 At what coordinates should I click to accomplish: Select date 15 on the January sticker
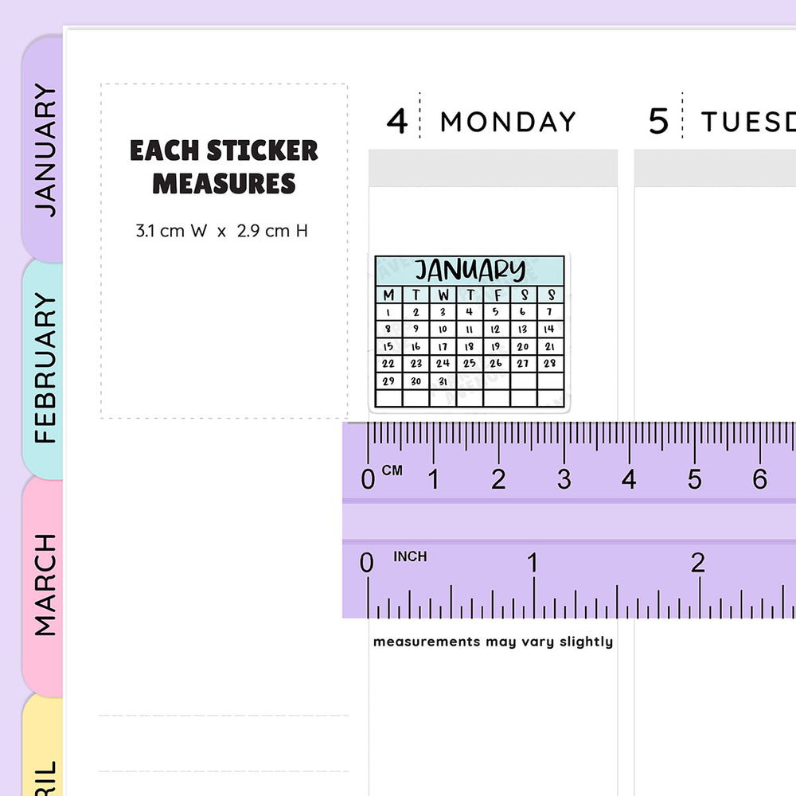[x=388, y=346]
